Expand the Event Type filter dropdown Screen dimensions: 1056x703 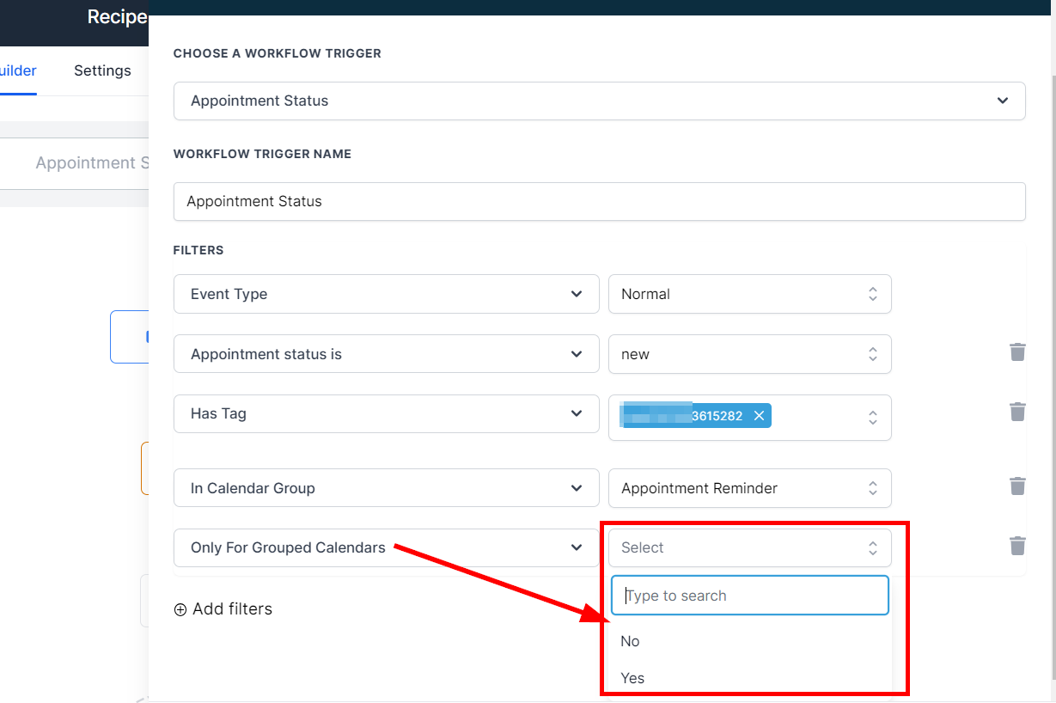[x=386, y=294]
